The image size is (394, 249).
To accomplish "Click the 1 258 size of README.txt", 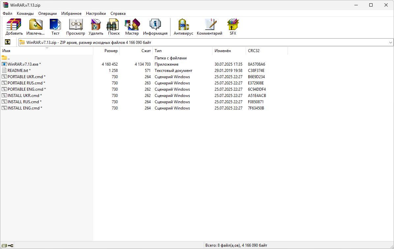I will pos(113,71).
